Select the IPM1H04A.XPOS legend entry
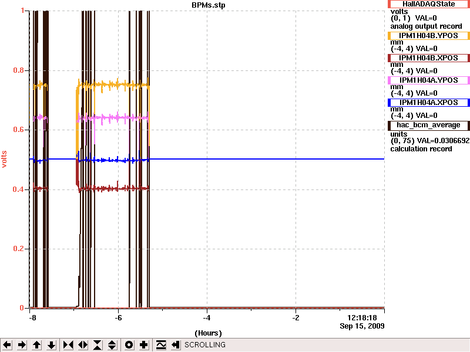This screenshot has height=352, width=470. tap(429, 102)
